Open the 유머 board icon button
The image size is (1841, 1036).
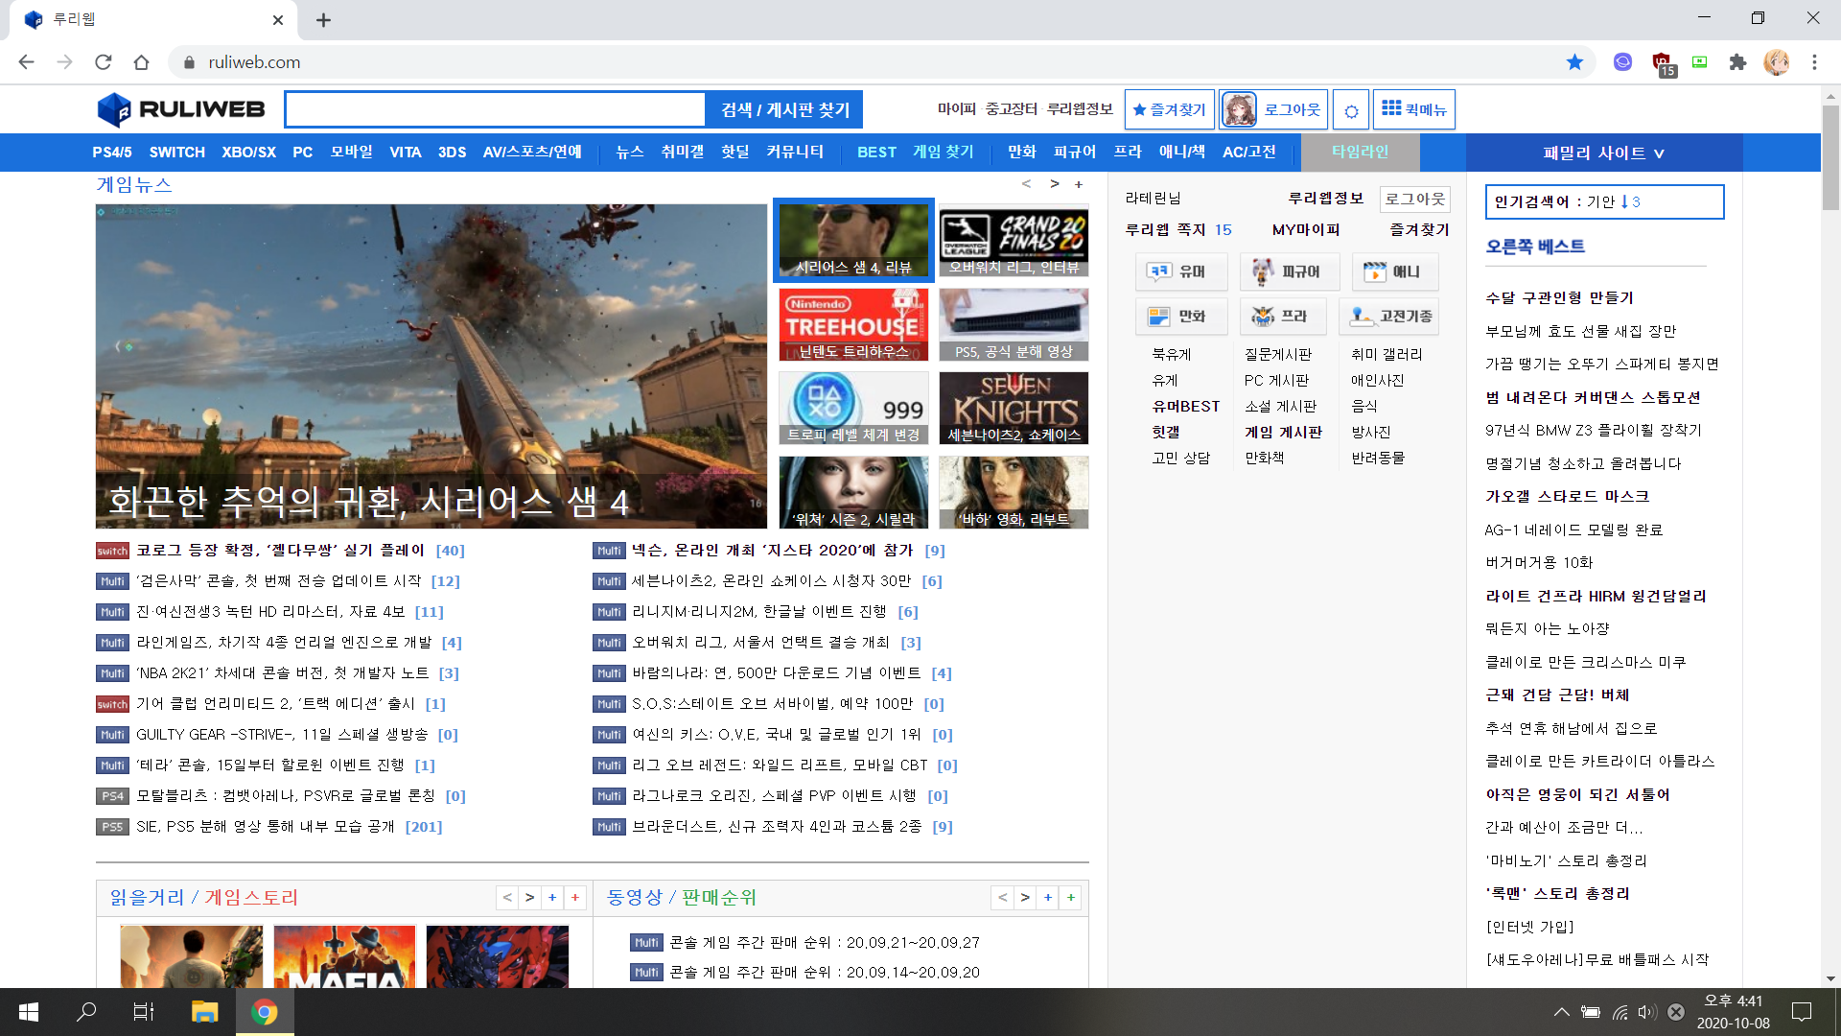pos(1180,272)
